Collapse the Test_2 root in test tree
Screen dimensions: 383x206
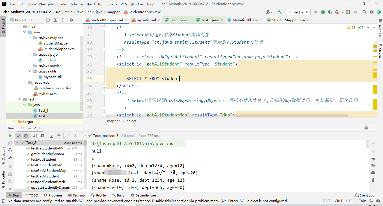17,143
